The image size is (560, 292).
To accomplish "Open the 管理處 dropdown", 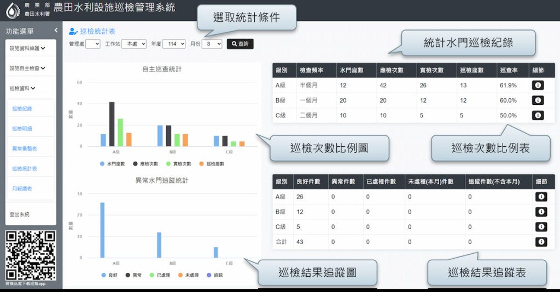I will coord(92,44).
